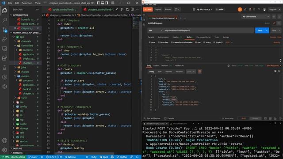Copy the Postman response to clipboard
283x159 pixels.
275,72
